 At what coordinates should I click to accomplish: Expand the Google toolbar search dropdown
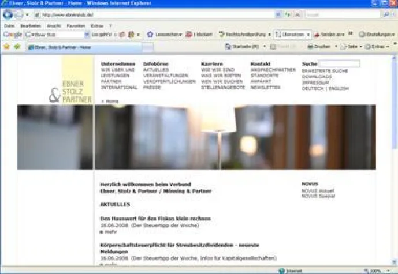(x=87, y=35)
